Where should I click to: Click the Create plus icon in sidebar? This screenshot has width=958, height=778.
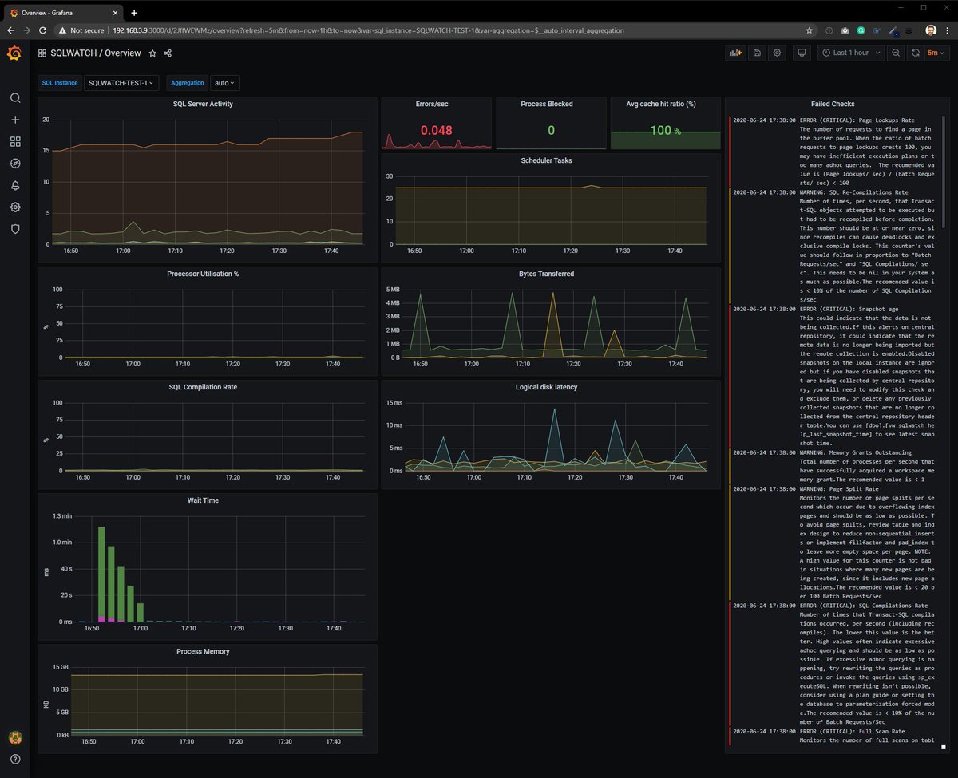(x=15, y=120)
